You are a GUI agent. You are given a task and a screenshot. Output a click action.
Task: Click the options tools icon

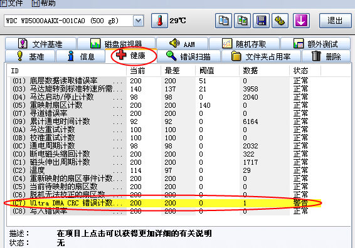coord(280,21)
